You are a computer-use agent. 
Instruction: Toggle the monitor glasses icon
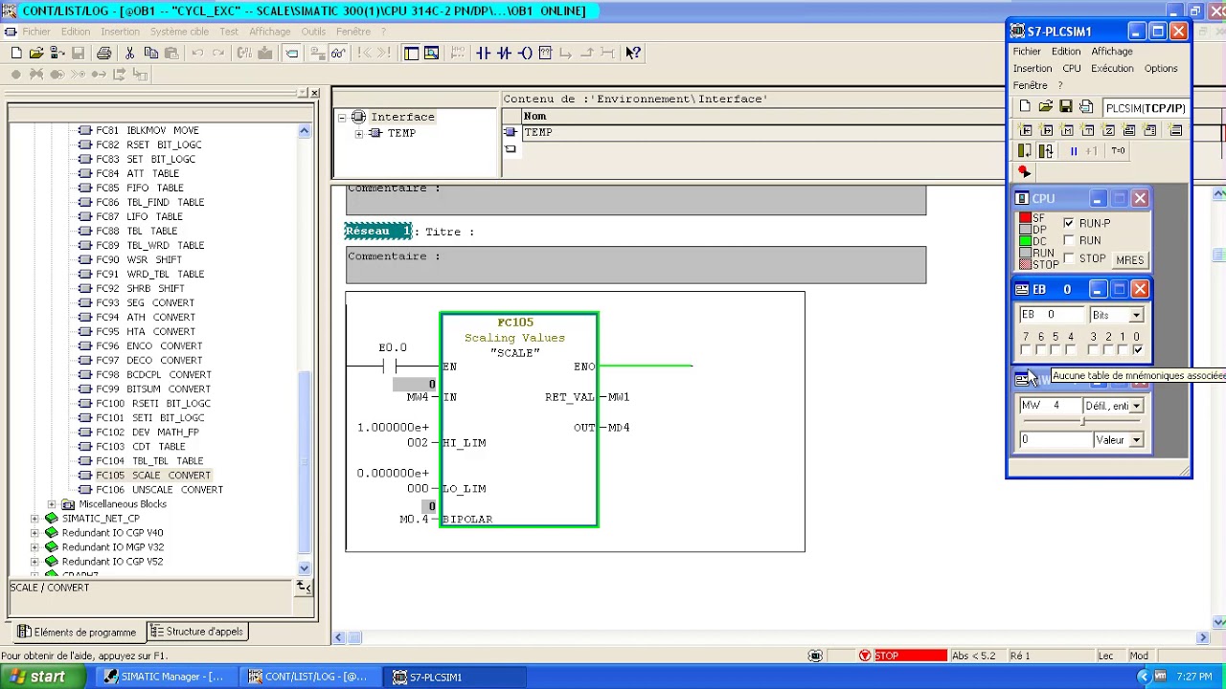[338, 54]
